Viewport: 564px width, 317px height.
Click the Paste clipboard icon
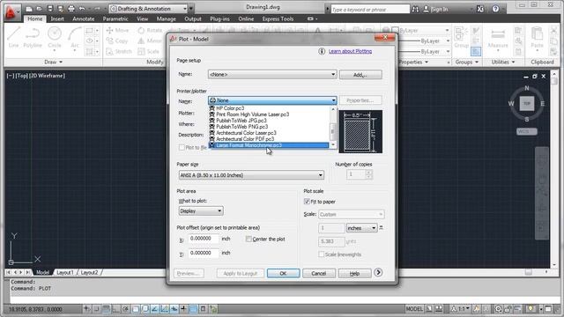(x=537, y=37)
